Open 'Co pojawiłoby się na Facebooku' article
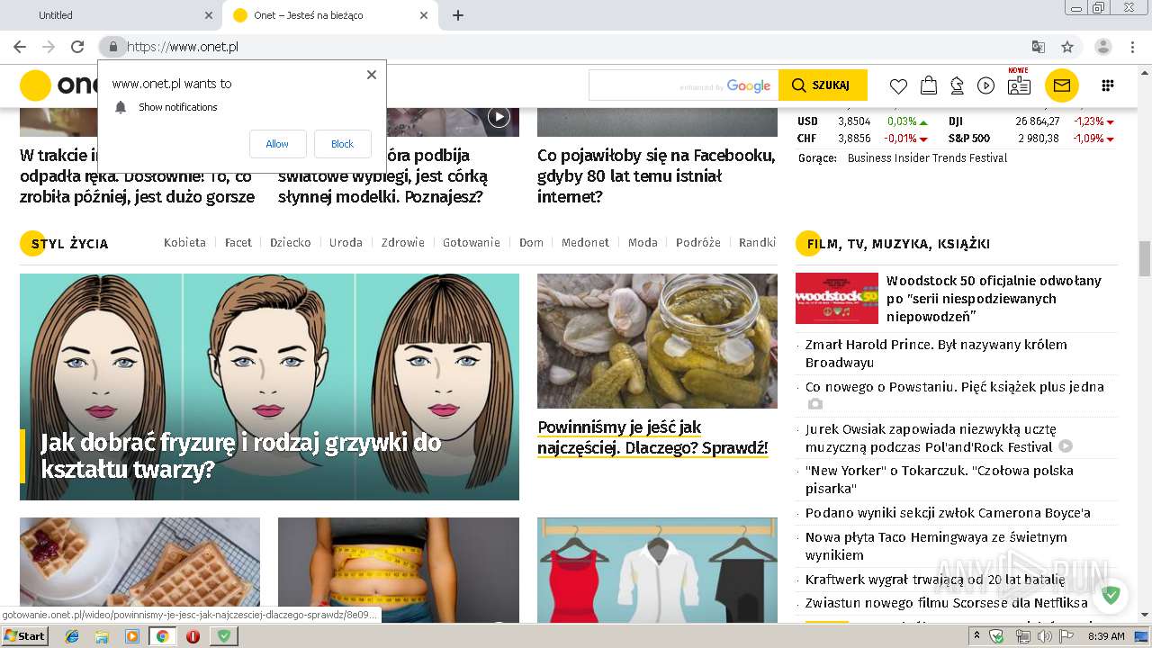Viewport: 1152px width, 648px height. [656, 175]
